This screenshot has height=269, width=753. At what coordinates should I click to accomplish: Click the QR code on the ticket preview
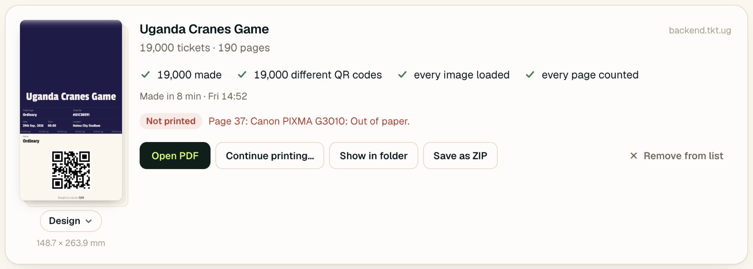71,170
